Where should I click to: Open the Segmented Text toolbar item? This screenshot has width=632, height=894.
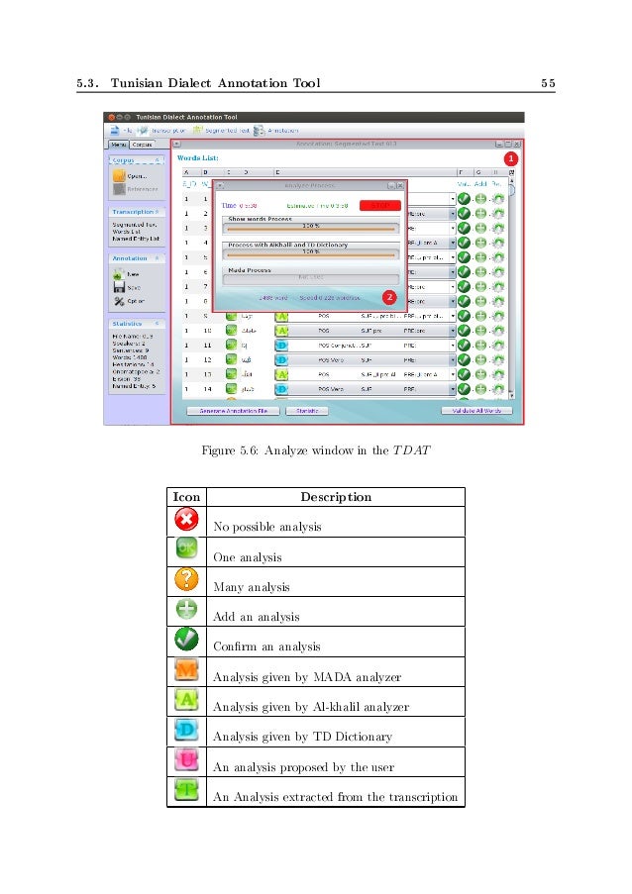coord(221,131)
